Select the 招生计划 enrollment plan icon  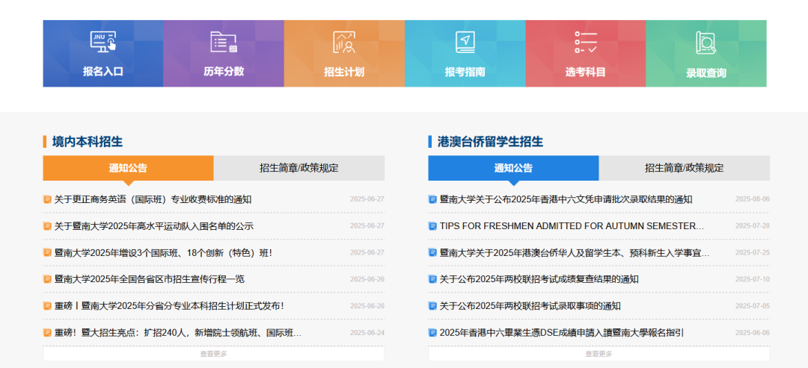pyautogui.click(x=344, y=54)
